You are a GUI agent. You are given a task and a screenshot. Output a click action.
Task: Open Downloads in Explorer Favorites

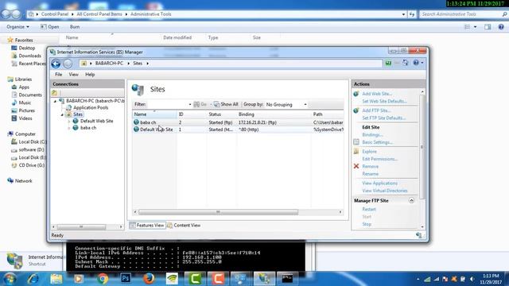tap(29, 56)
